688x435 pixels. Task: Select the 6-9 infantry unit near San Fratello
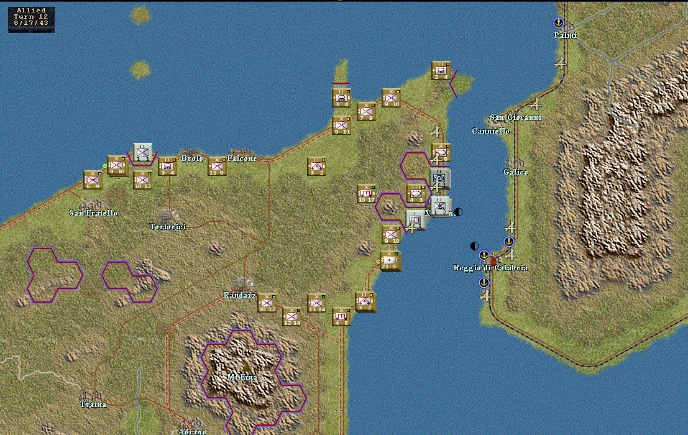tap(93, 180)
